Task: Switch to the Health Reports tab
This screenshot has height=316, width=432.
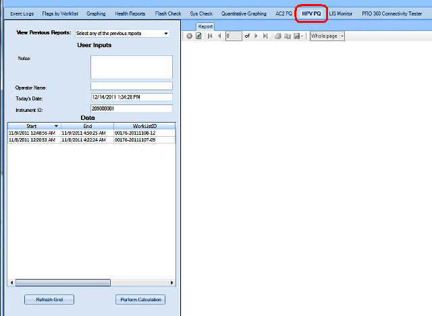Action: click(x=130, y=13)
